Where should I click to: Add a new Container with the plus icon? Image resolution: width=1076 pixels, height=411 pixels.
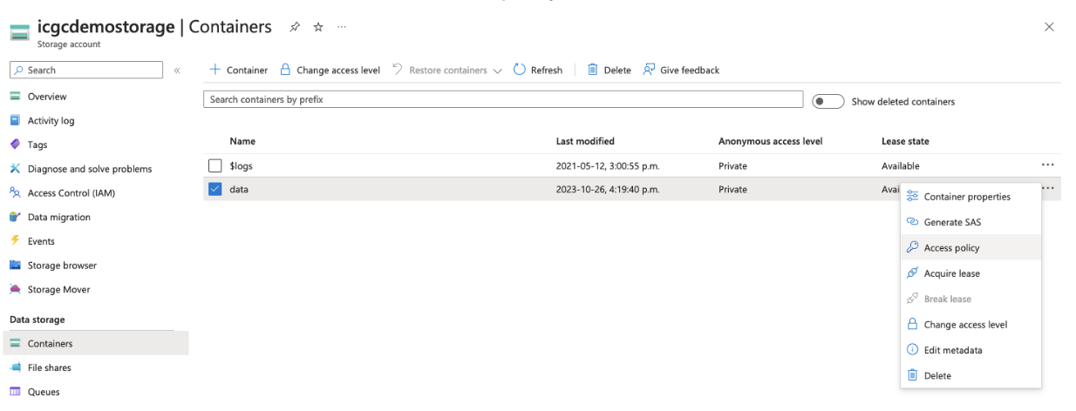(215, 70)
